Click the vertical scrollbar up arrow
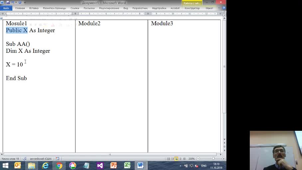Screen dimensions: 302x170 tap(225, 18)
